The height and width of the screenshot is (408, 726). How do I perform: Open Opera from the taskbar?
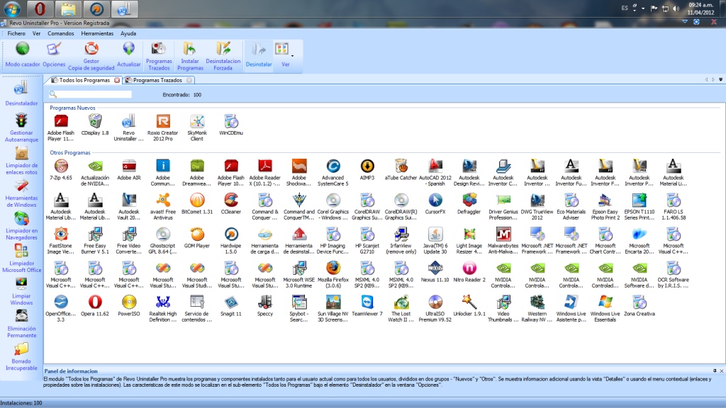(40, 8)
